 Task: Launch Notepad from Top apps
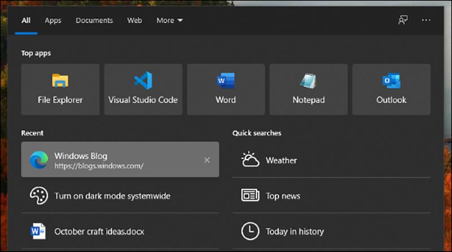coord(308,89)
